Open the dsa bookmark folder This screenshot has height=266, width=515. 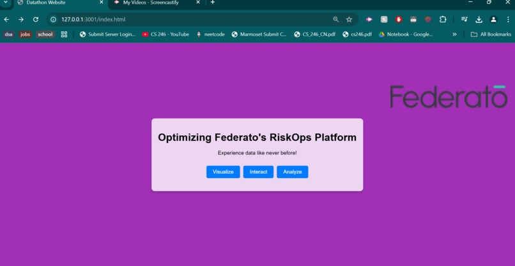pos(8,34)
